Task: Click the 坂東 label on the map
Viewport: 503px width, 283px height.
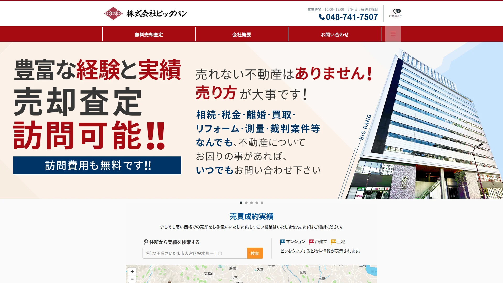Action: click(303, 272)
